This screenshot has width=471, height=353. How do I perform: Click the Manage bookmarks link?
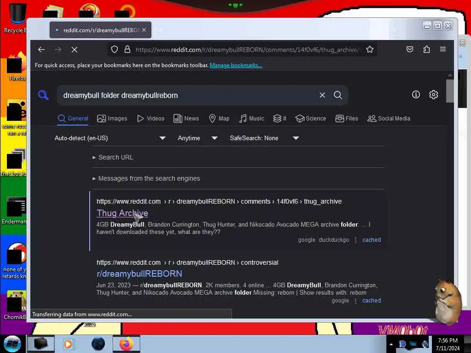point(236,65)
